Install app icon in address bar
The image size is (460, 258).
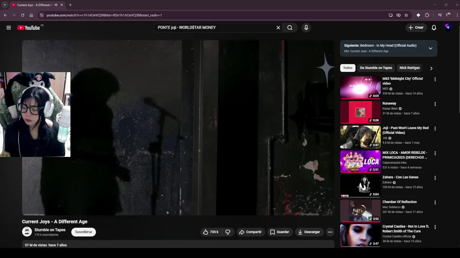[391, 15]
